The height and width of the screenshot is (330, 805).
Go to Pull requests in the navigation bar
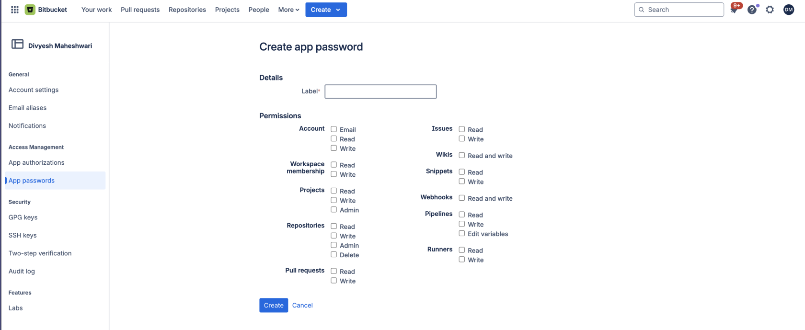coord(140,9)
